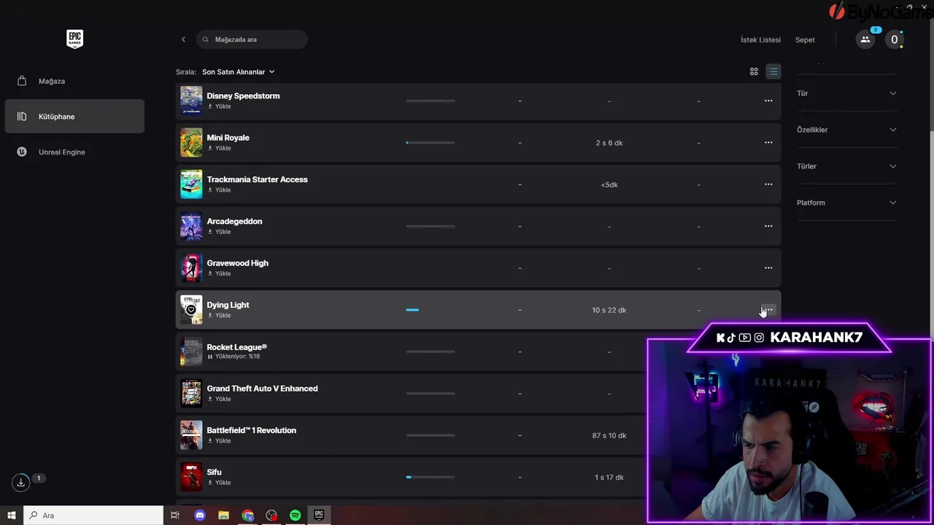Open Arcadegeddon options menu
Viewport: 934px width, 525px height.
768,226
